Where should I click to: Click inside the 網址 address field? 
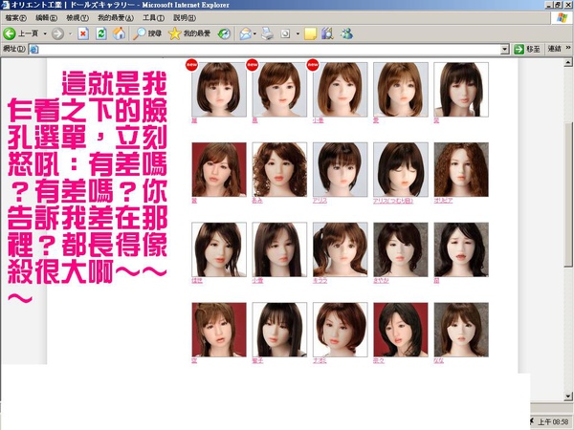pyautogui.click(x=269, y=49)
